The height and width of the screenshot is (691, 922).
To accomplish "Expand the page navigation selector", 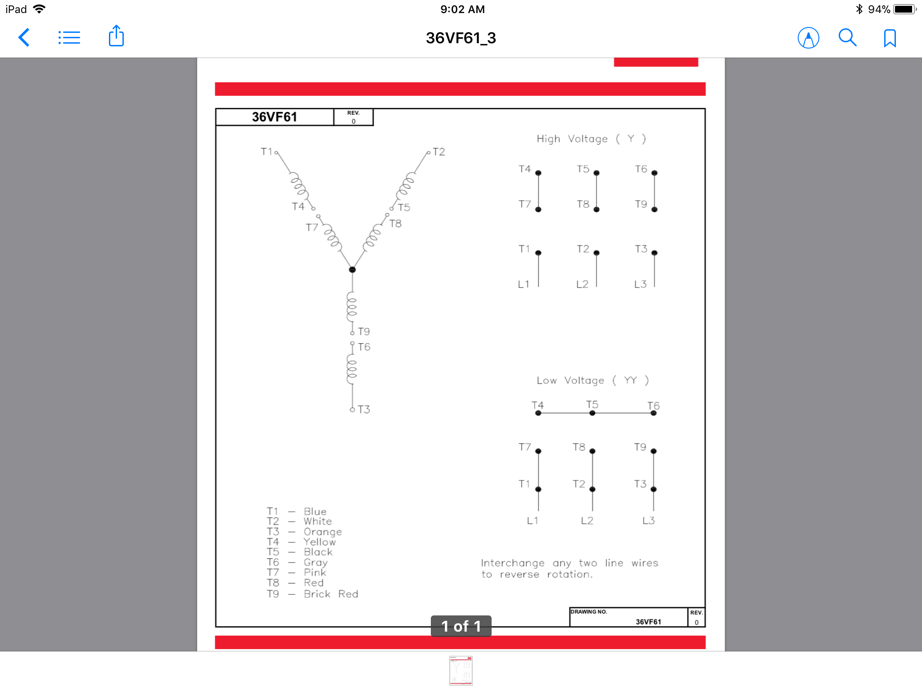I will coord(461,626).
